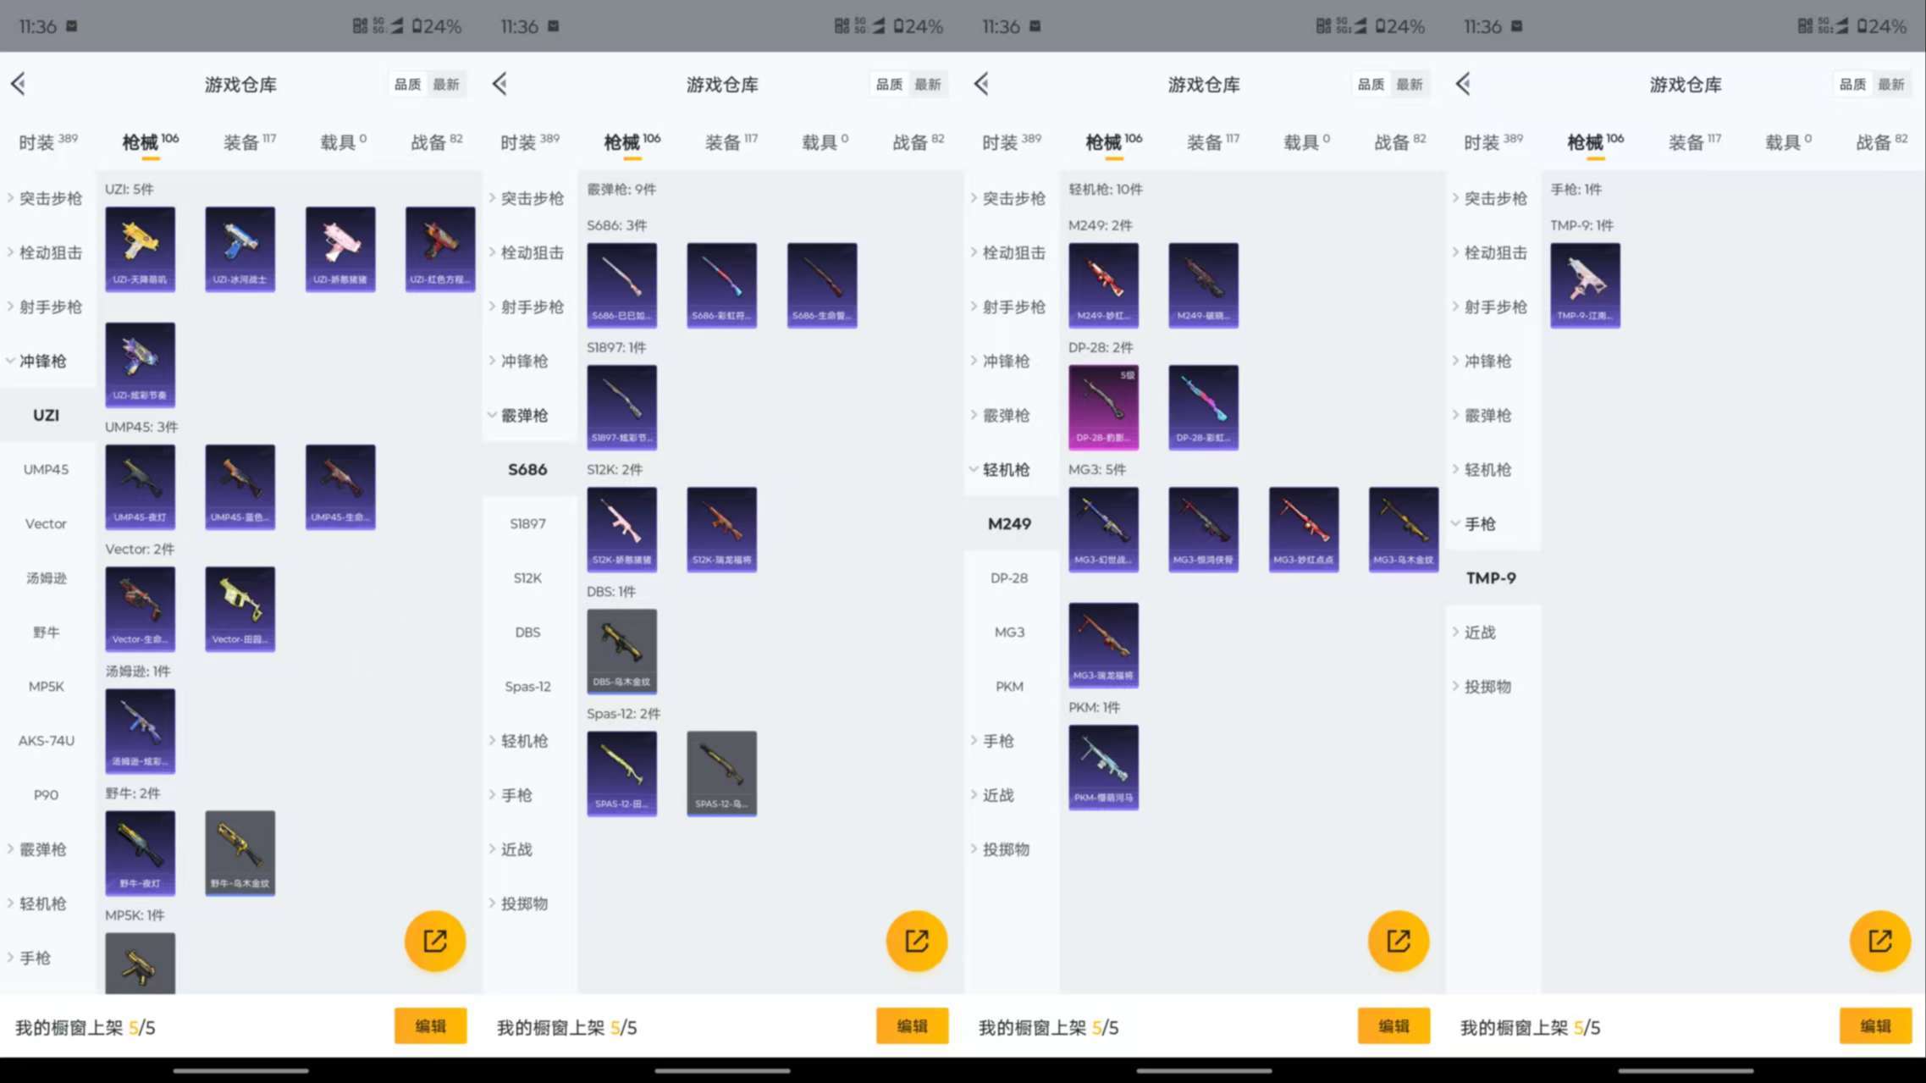Select PKM in the machine gun sidebar

1009,687
